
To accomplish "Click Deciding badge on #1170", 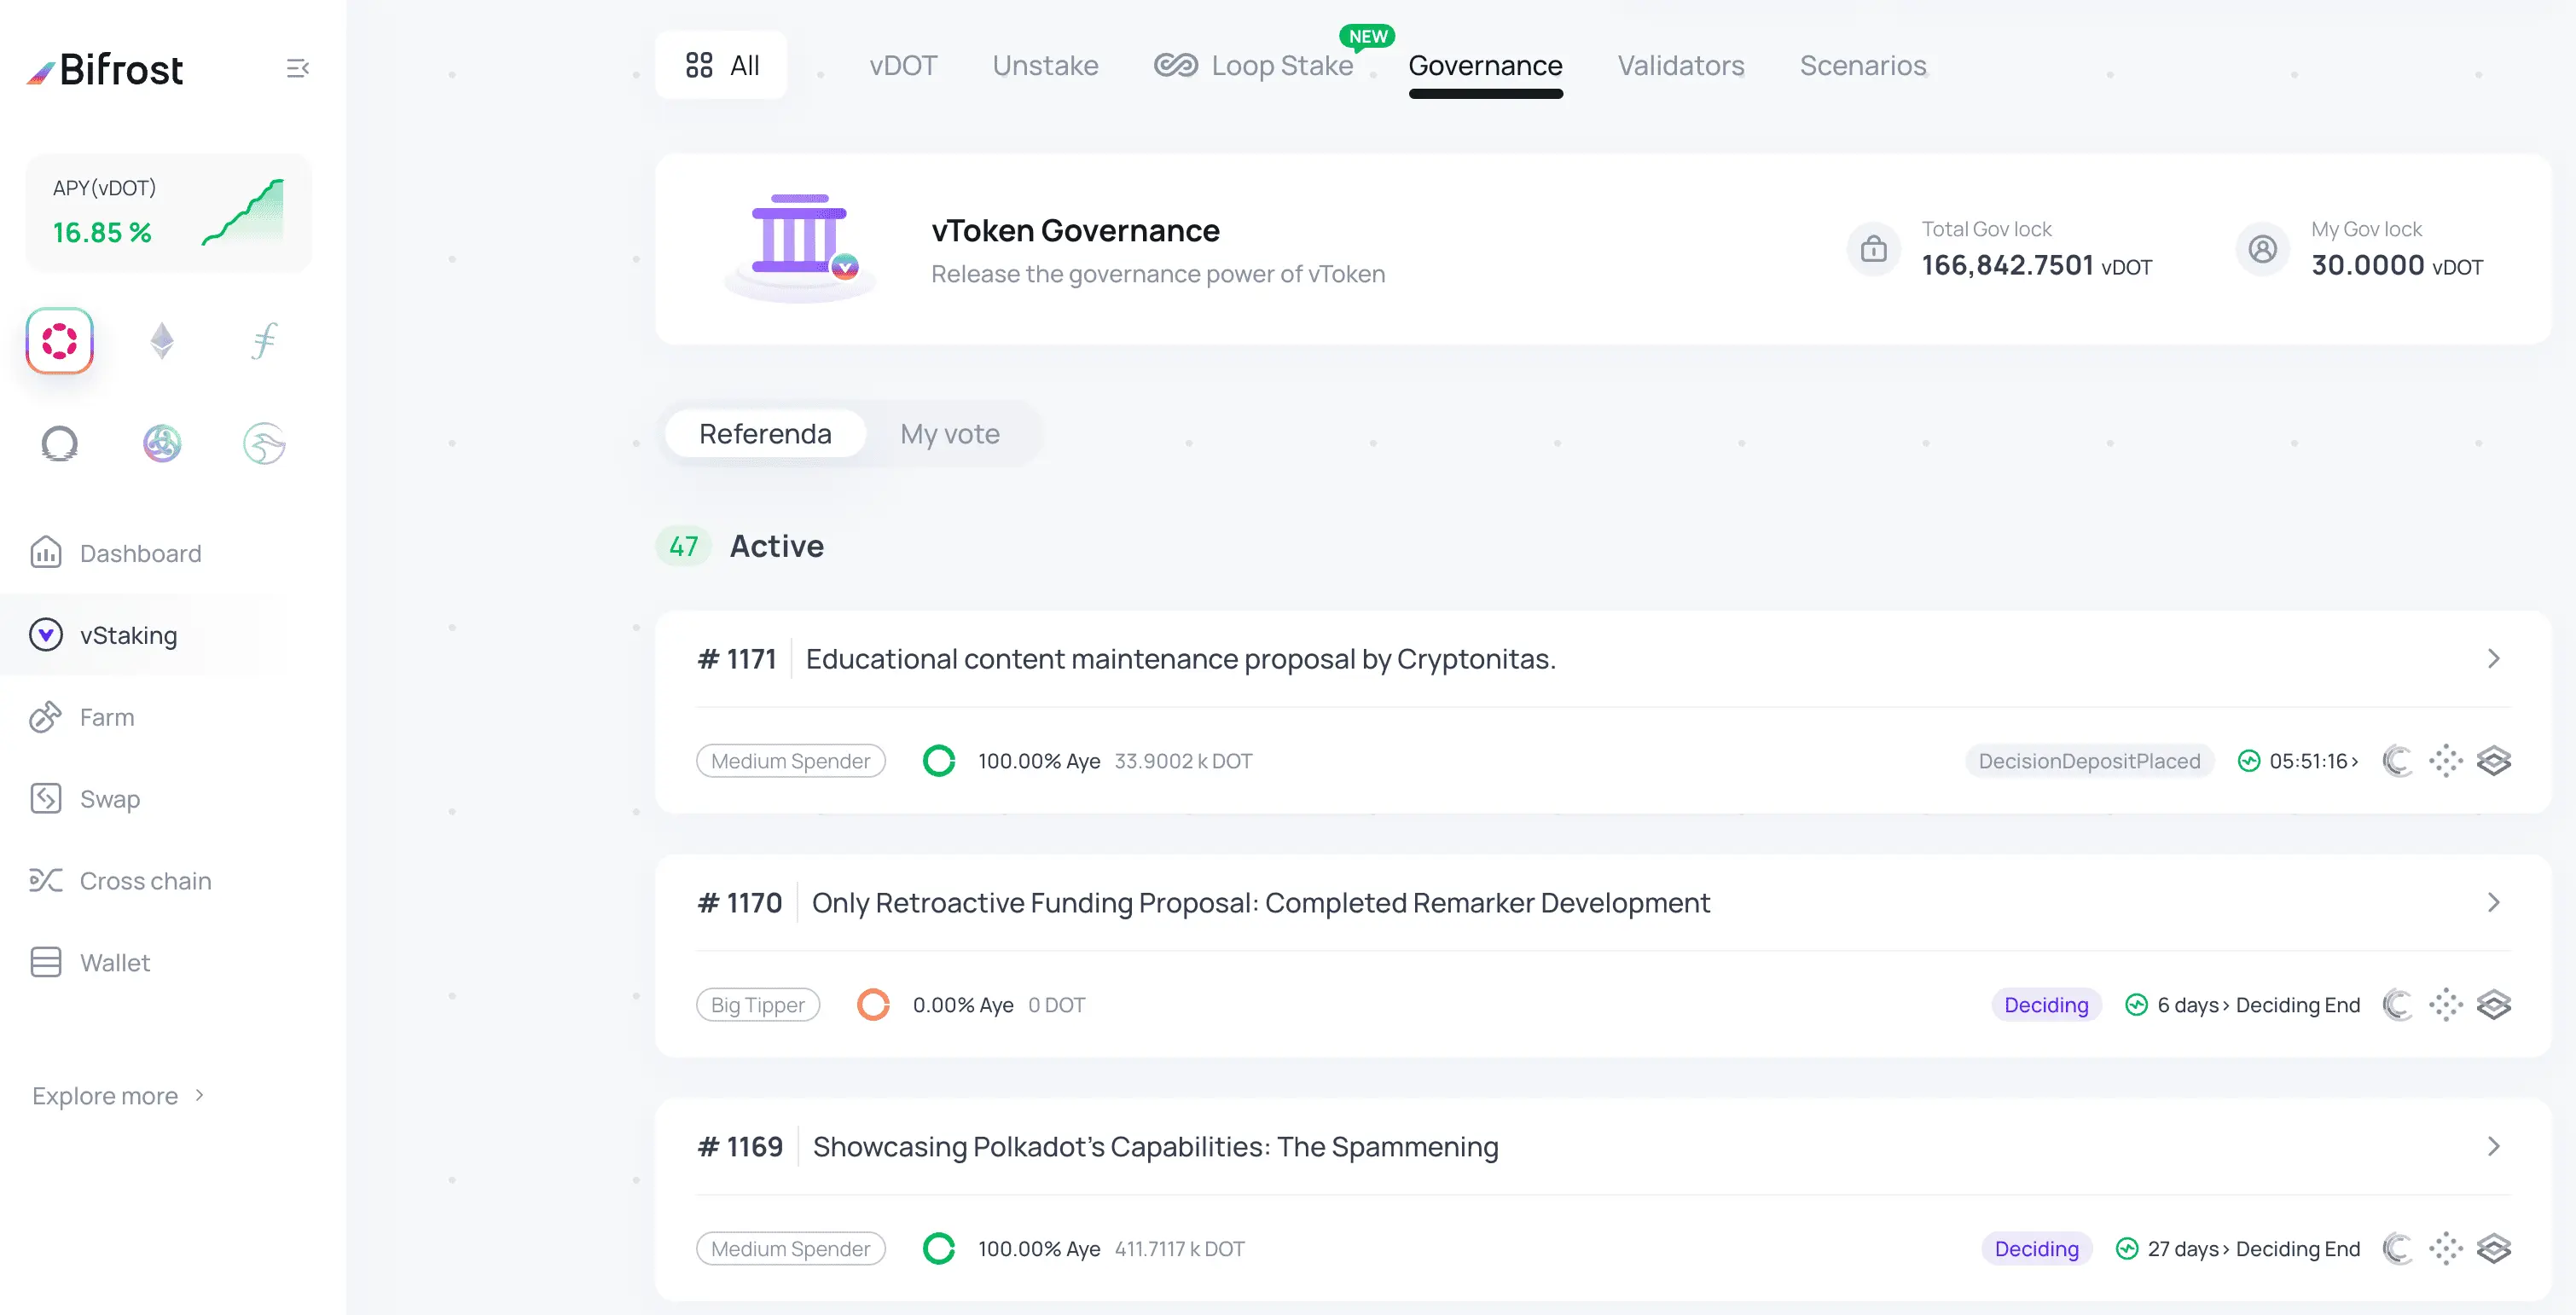I will [x=2046, y=1005].
